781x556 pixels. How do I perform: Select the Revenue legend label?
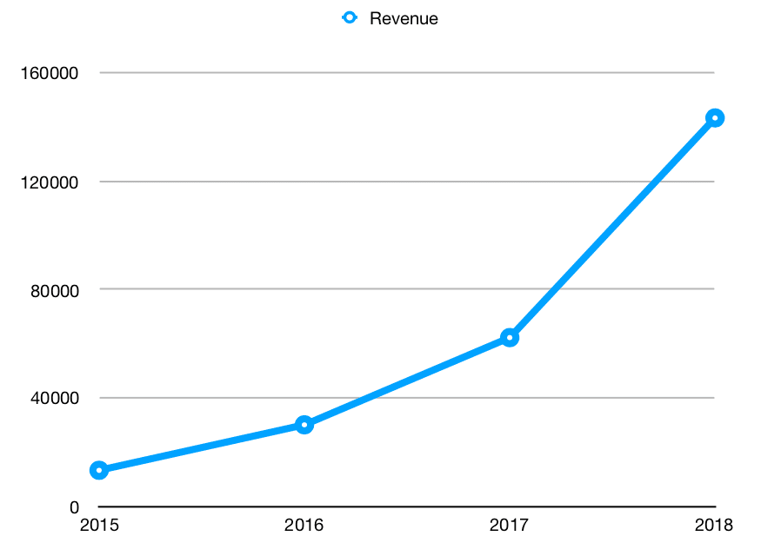coord(404,19)
